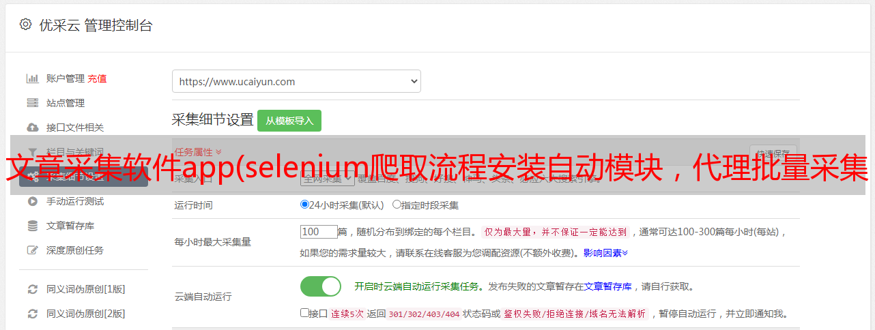Enable the 接口 checkbox under auto run
Viewport: 875px width, 330px height.
pyautogui.click(x=304, y=313)
